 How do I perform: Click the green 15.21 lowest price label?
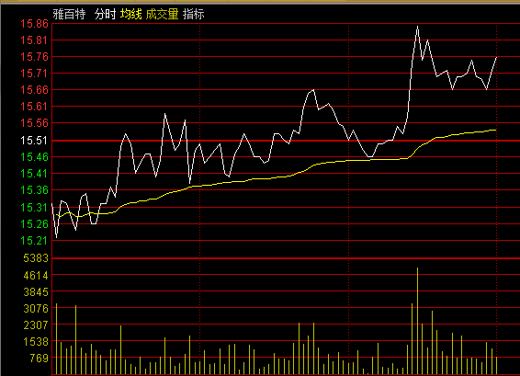35,241
